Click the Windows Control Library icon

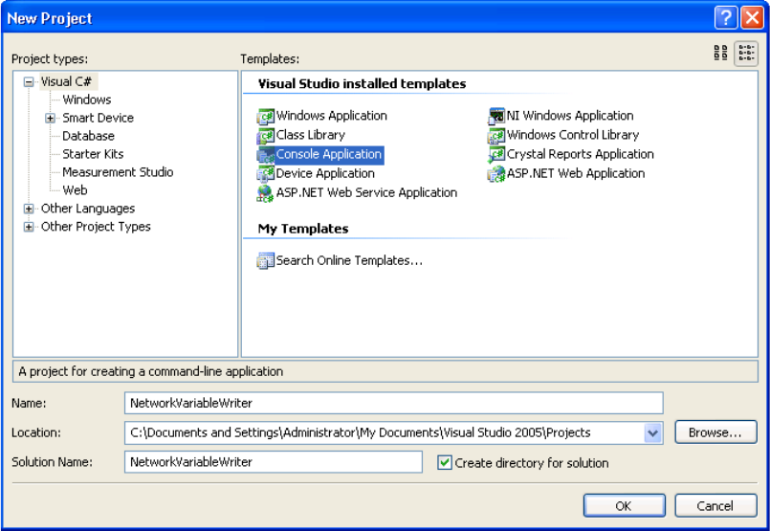point(496,136)
